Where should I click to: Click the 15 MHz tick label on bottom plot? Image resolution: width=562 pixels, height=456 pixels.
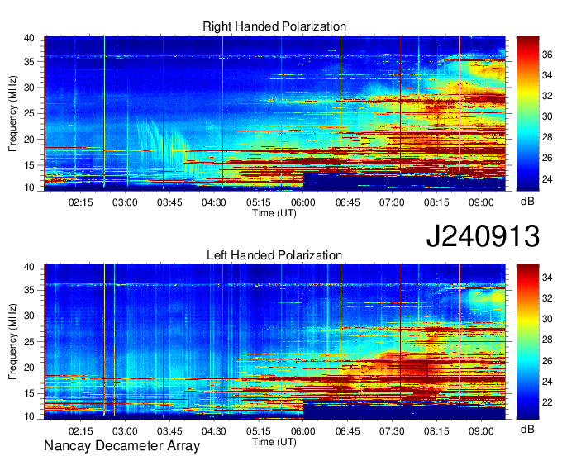pos(29,393)
